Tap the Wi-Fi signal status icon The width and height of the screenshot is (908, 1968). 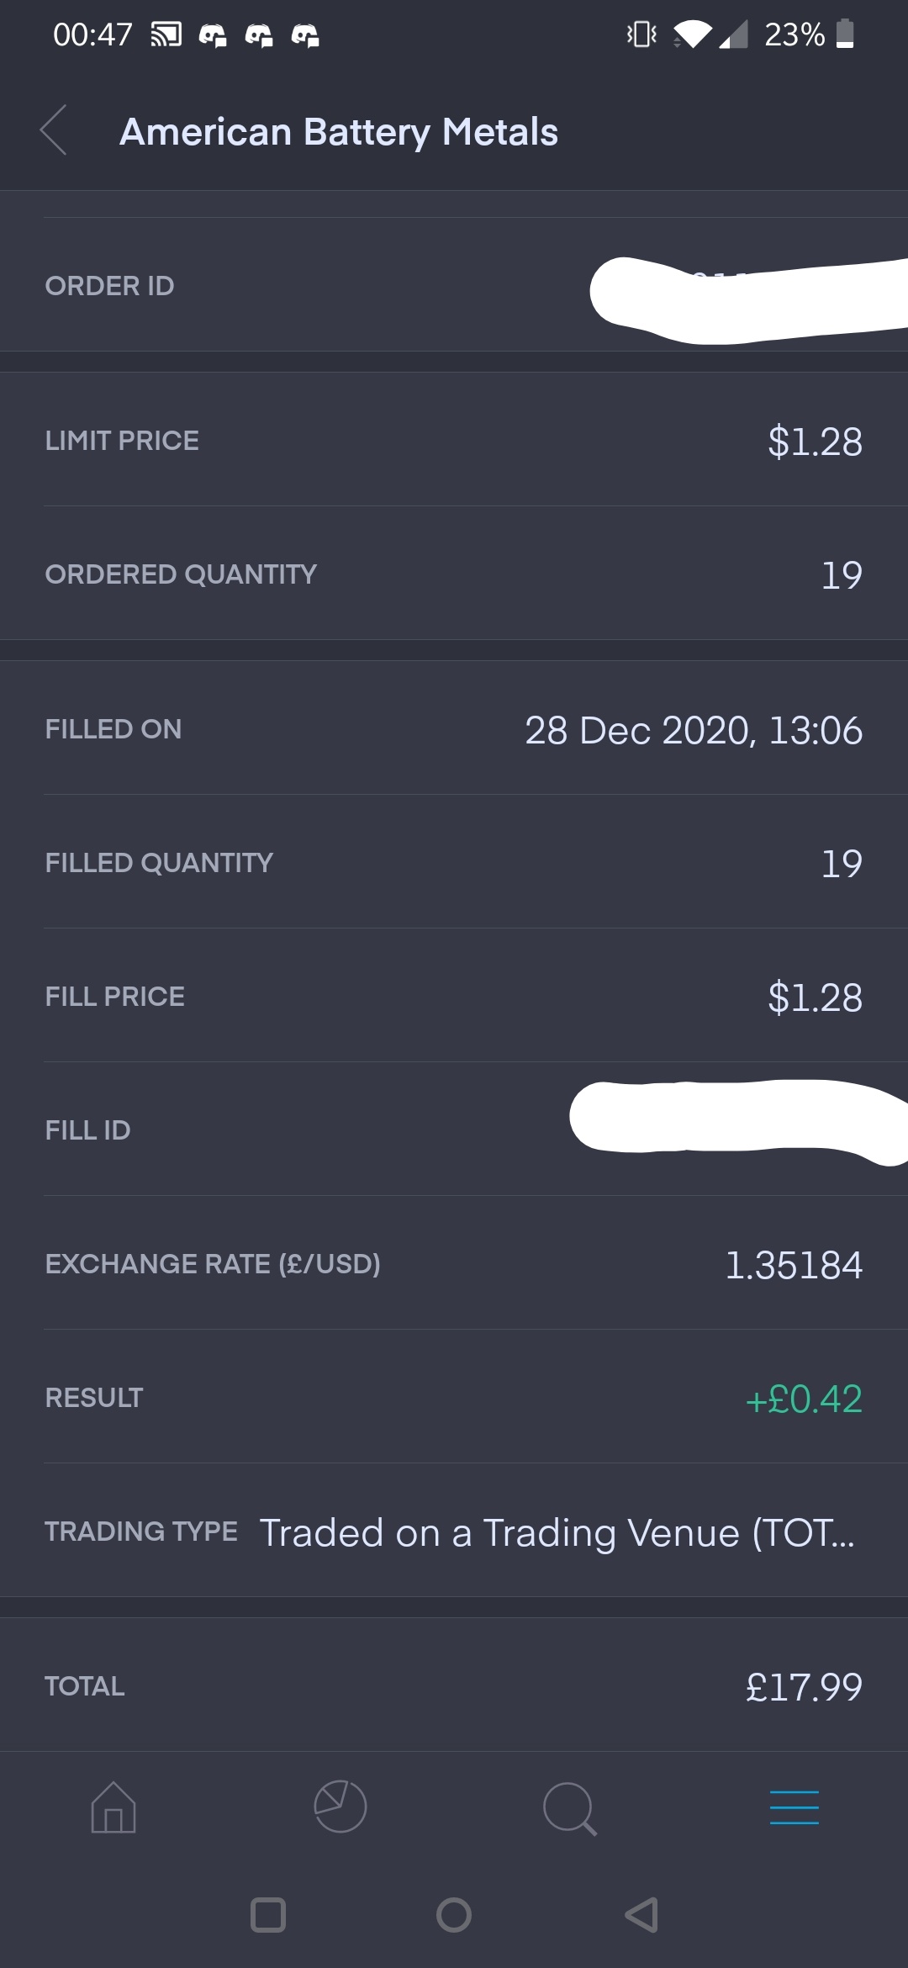691,34
